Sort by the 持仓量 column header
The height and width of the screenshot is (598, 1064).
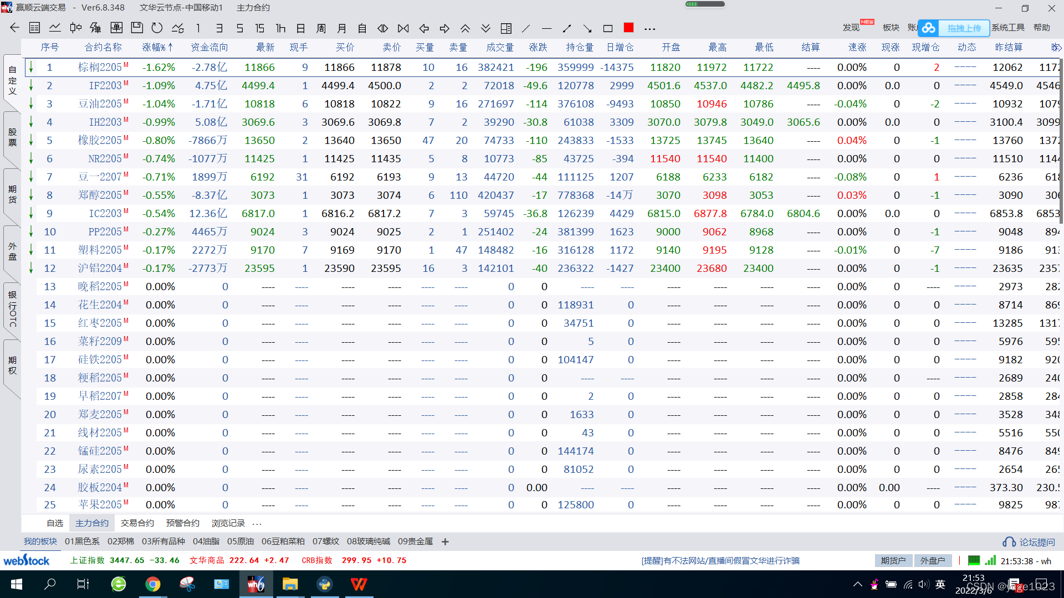coord(580,48)
